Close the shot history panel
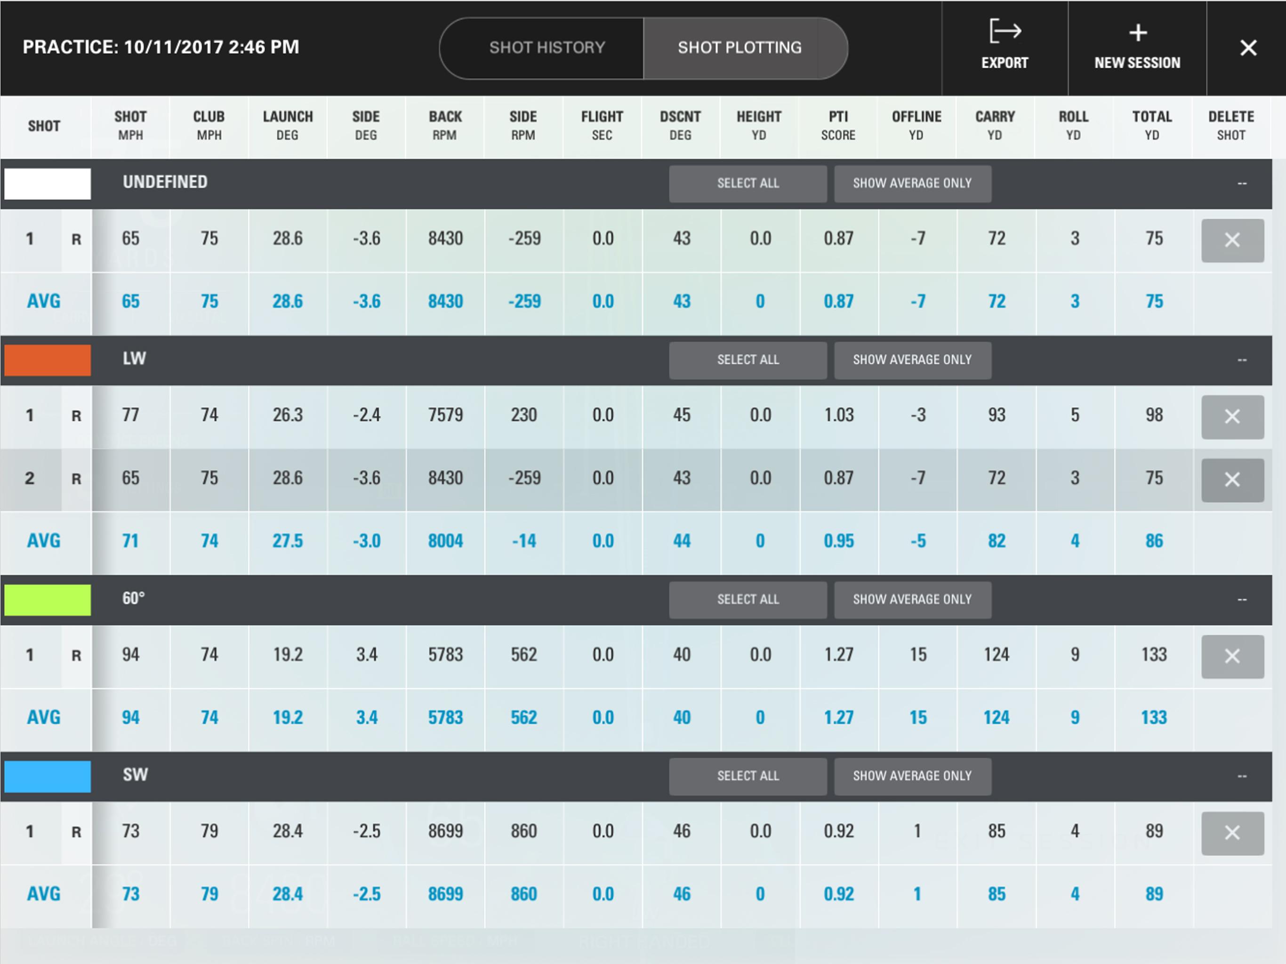 tap(1247, 48)
